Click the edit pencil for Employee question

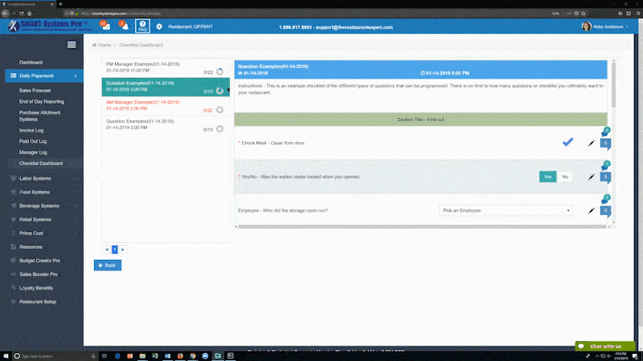coord(591,211)
